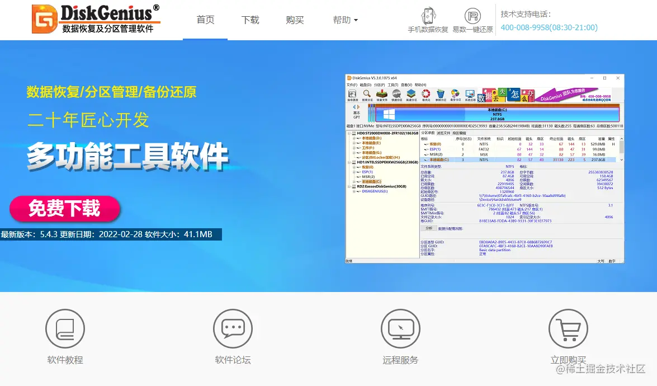The height and width of the screenshot is (386, 657).
Task: Open 帮助(H) menu in DiskGenius window
Action: (420, 85)
